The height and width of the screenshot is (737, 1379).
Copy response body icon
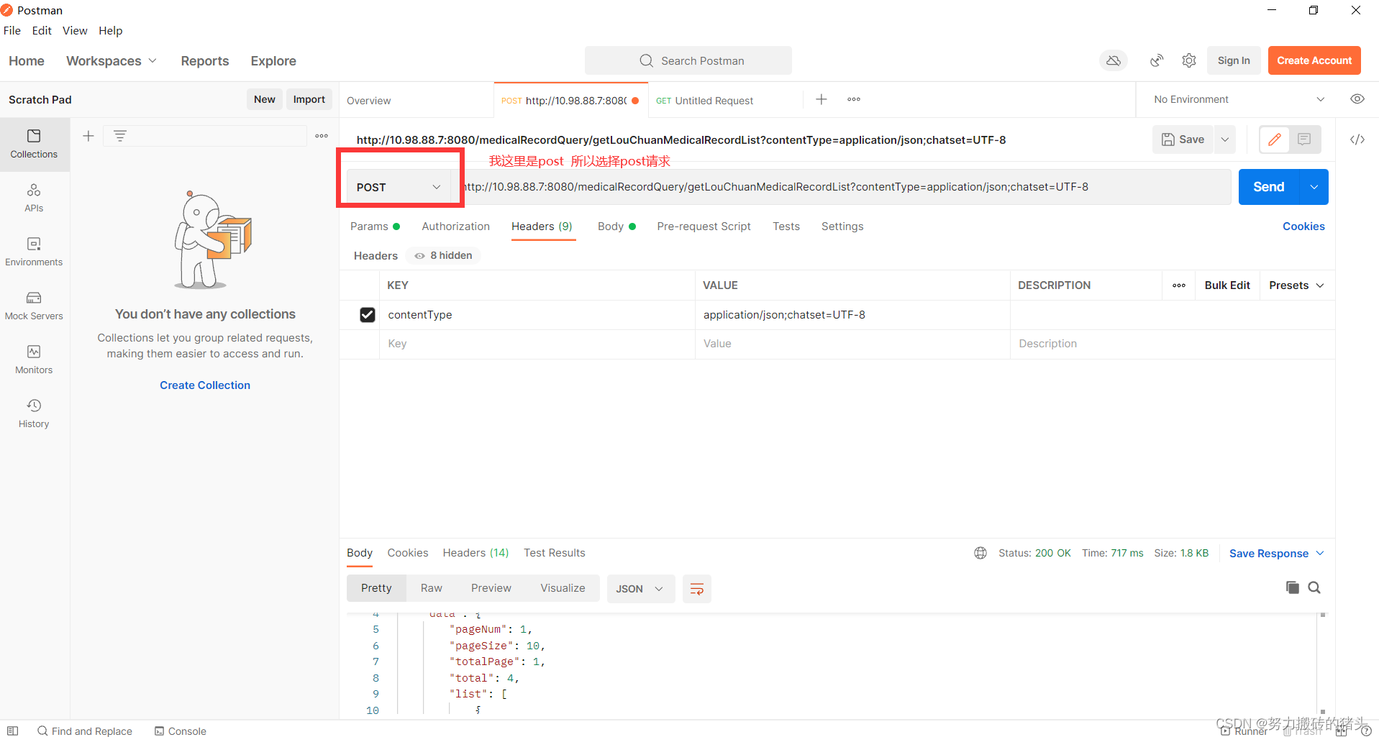(1293, 587)
